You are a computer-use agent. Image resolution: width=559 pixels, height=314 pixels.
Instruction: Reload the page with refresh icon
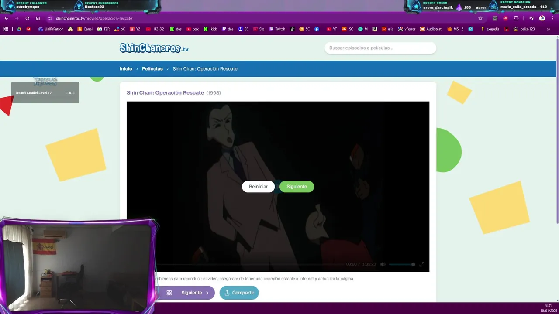(x=27, y=18)
